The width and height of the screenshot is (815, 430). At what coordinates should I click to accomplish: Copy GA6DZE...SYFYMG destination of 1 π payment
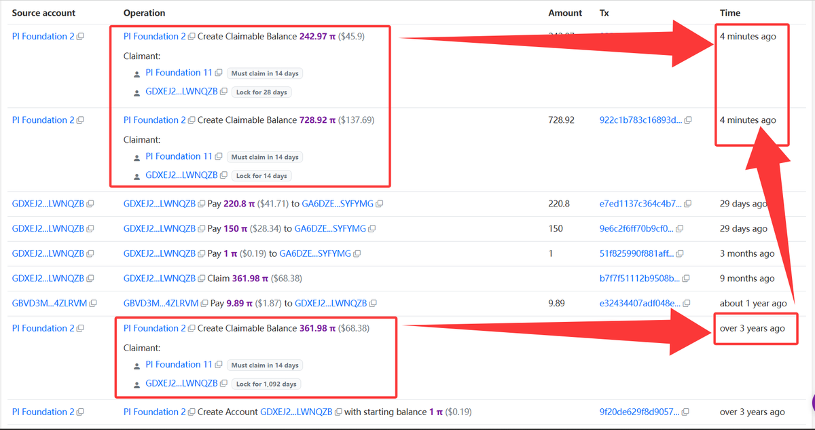[x=357, y=254]
